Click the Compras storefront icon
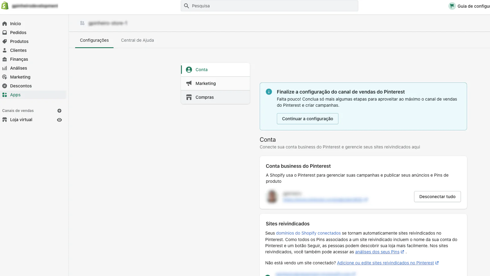 click(189, 97)
